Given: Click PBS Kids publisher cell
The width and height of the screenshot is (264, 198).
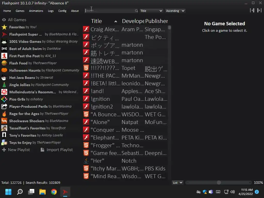Looking at the screenshot, I should (x=155, y=169).
